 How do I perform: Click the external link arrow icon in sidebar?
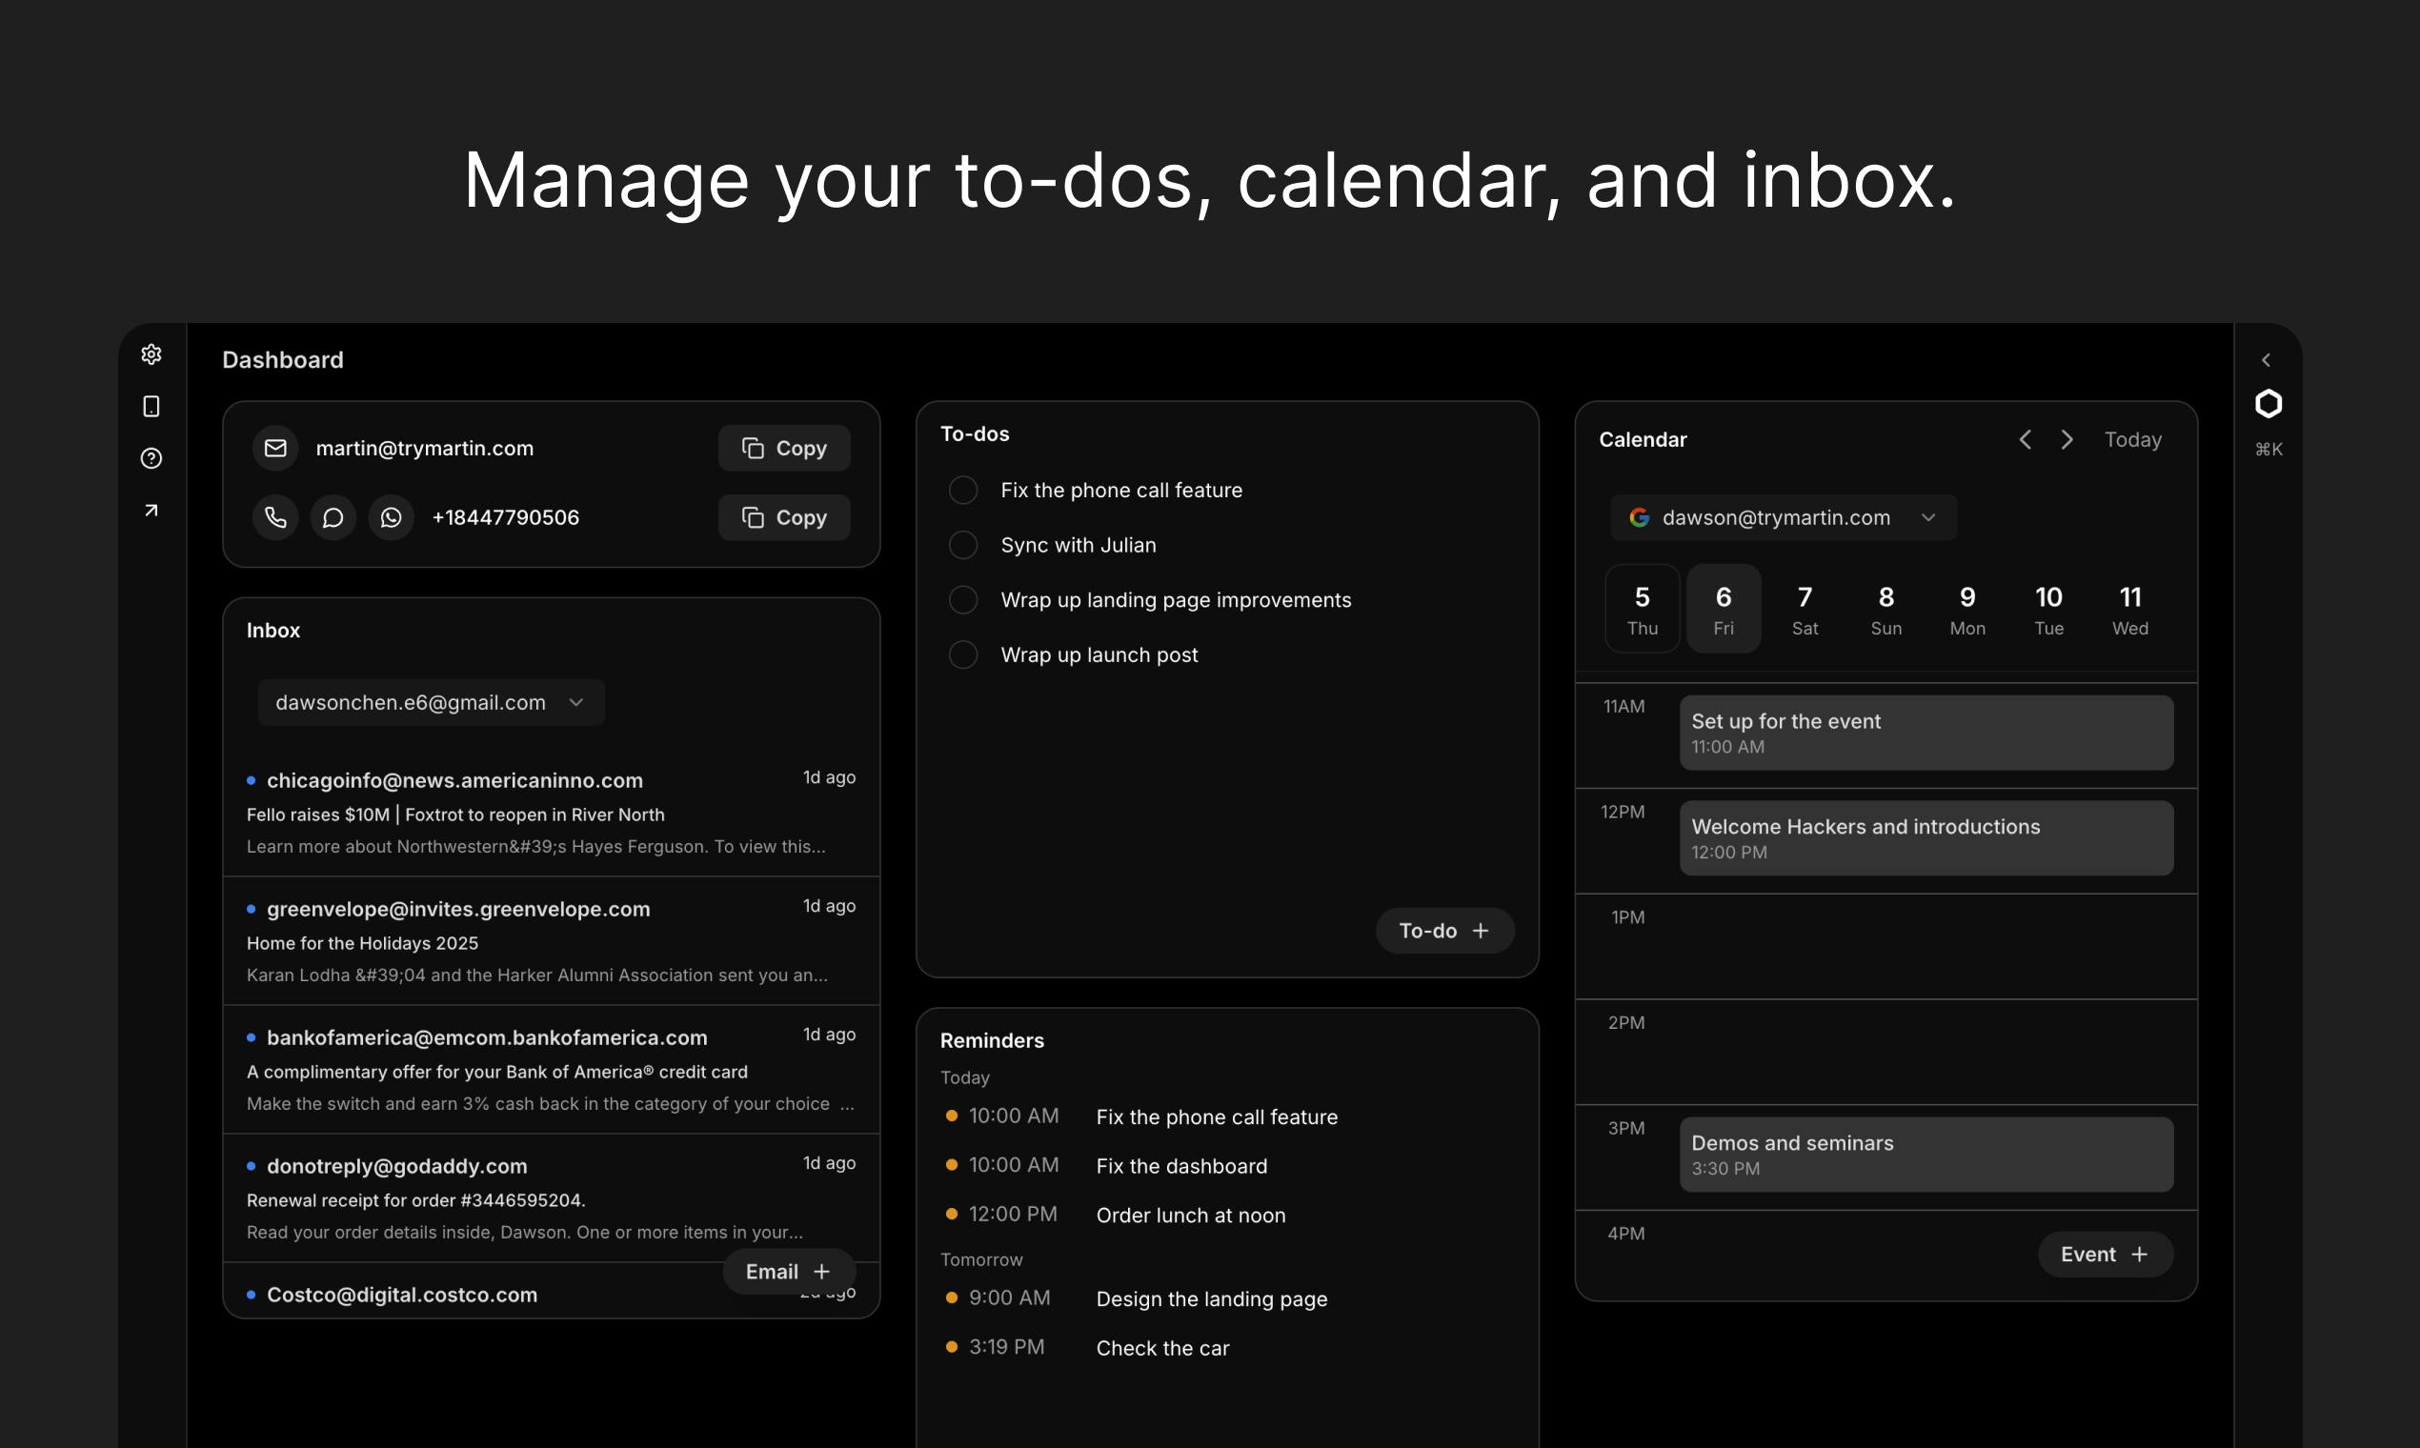(151, 511)
